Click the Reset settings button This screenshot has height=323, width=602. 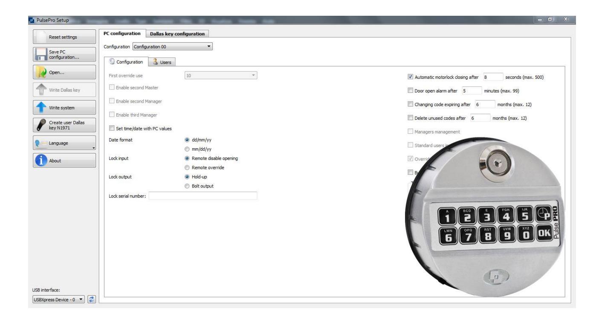[x=65, y=37]
